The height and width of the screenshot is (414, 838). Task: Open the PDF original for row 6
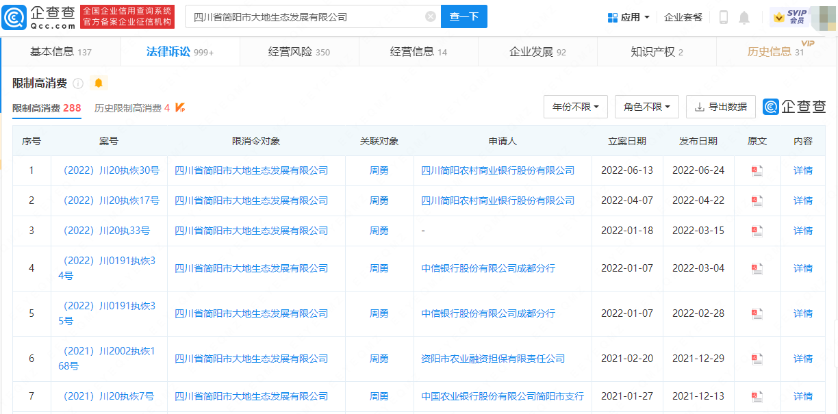tap(757, 359)
